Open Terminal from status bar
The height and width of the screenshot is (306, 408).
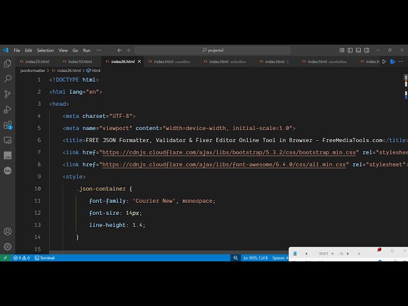pos(45,258)
